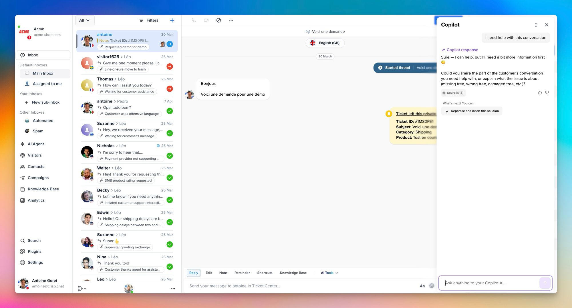This screenshot has height=308, width=572.
Task: Open the Sources (3) button
Action: click(453, 93)
